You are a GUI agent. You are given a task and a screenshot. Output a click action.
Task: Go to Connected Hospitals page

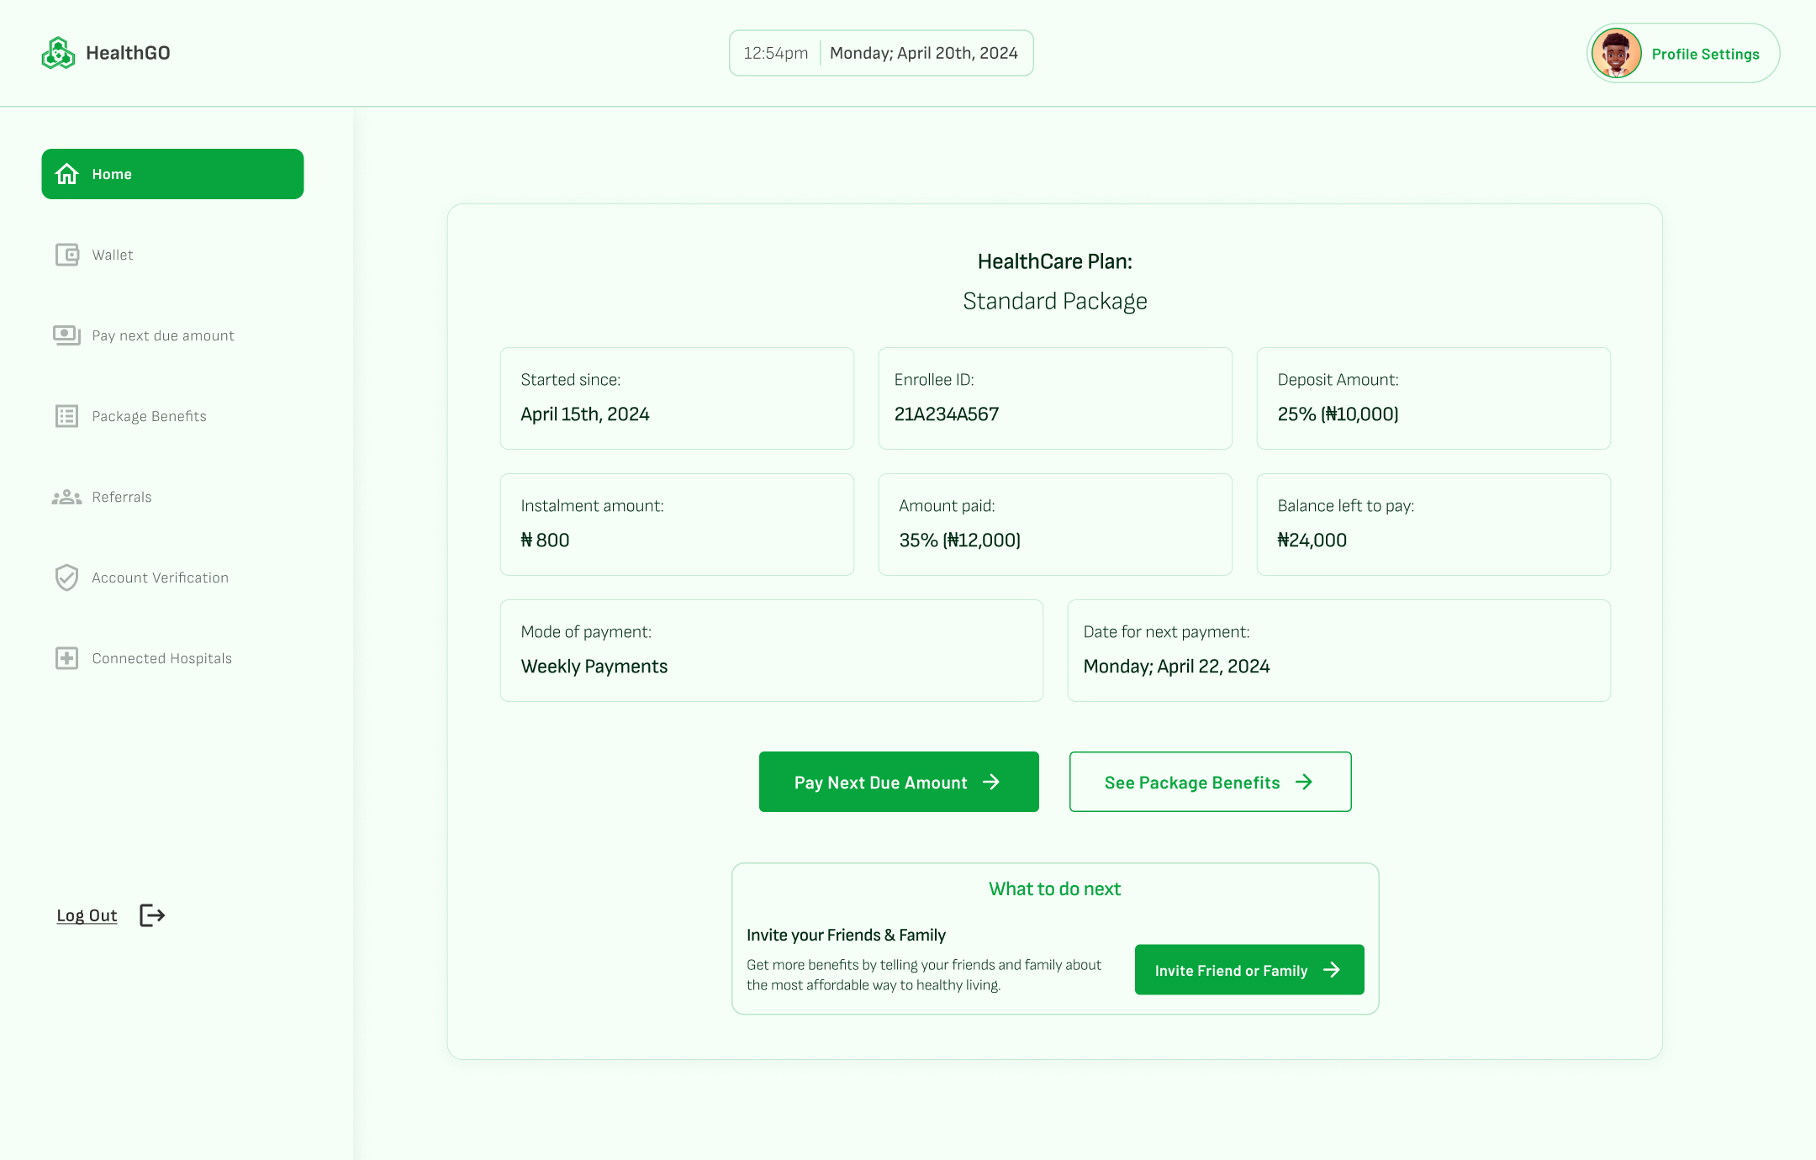(161, 658)
